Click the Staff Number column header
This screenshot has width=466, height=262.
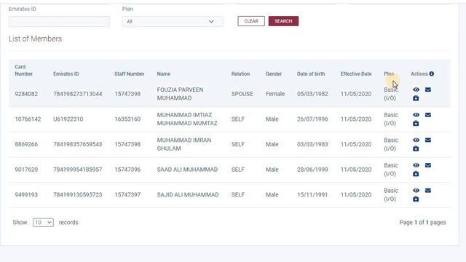130,74
